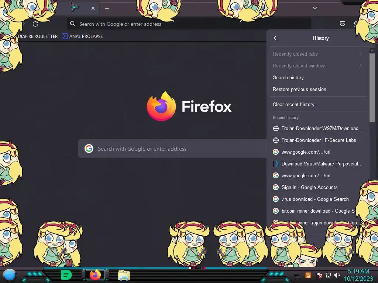The image size is (378, 283).
Task: Click the volume speaker tray icon
Action: [x=337, y=275]
